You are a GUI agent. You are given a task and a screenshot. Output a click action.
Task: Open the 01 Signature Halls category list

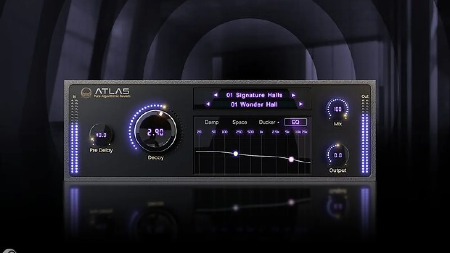255,95
